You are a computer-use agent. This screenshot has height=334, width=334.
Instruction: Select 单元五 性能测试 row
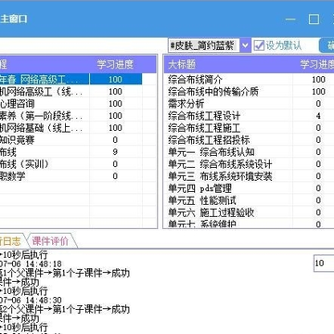(250, 200)
